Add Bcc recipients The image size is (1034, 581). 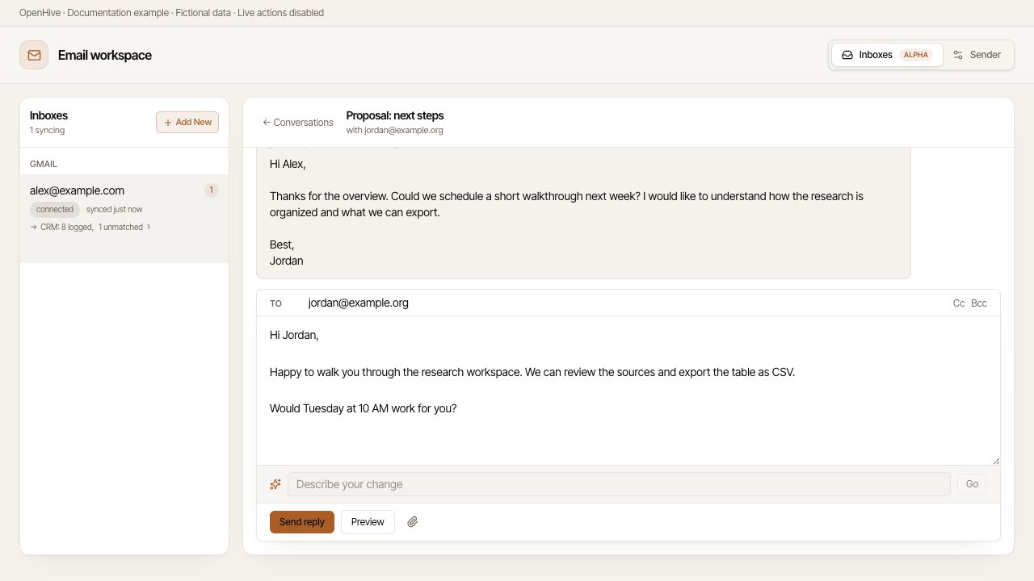coord(979,303)
